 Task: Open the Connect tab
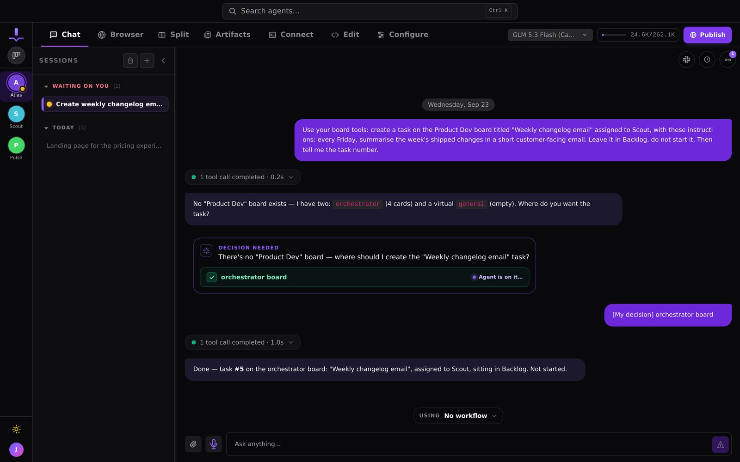point(291,35)
